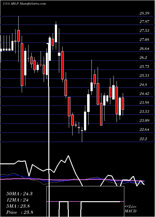The width and height of the screenshot is (155, 217).
Task: Click the 23.09 price axis label
Action: click(144, 121)
